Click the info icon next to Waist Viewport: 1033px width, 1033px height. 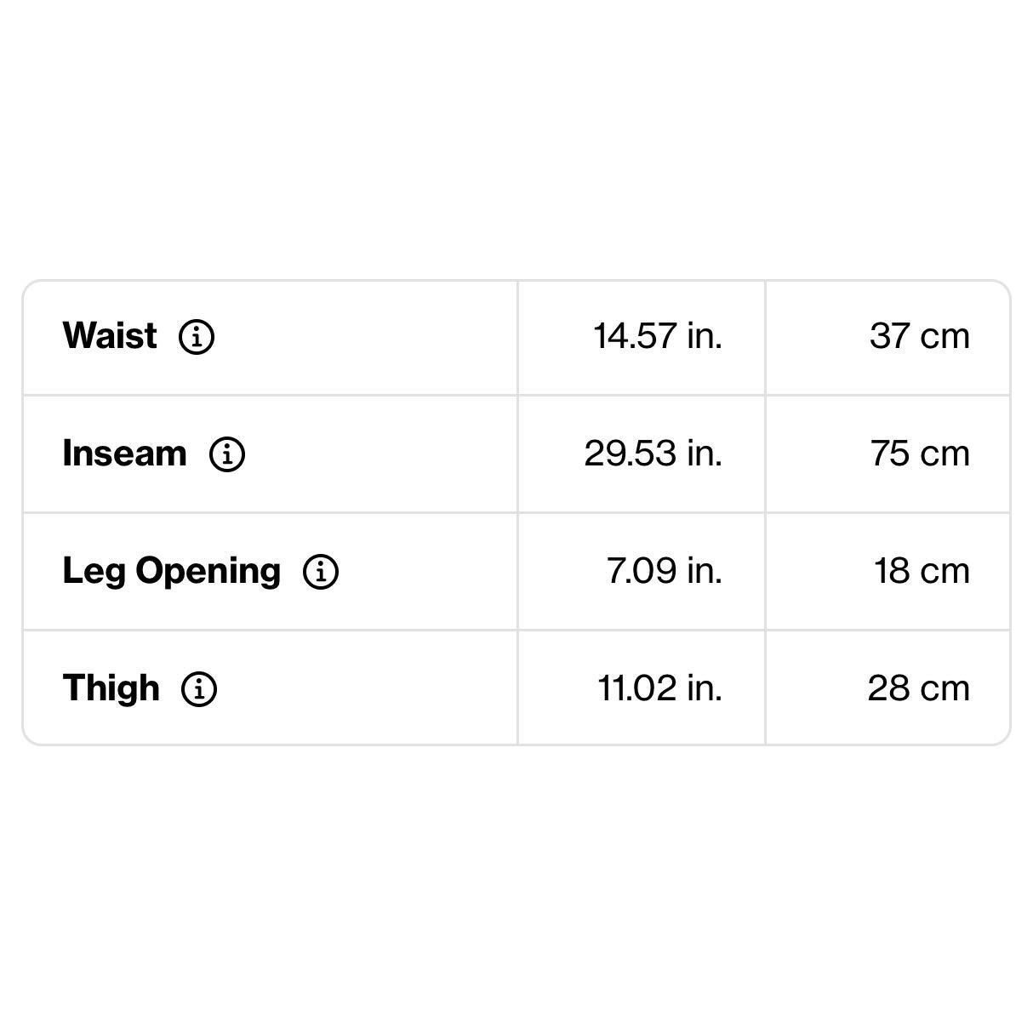pyautogui.click(x=197, y=337)
